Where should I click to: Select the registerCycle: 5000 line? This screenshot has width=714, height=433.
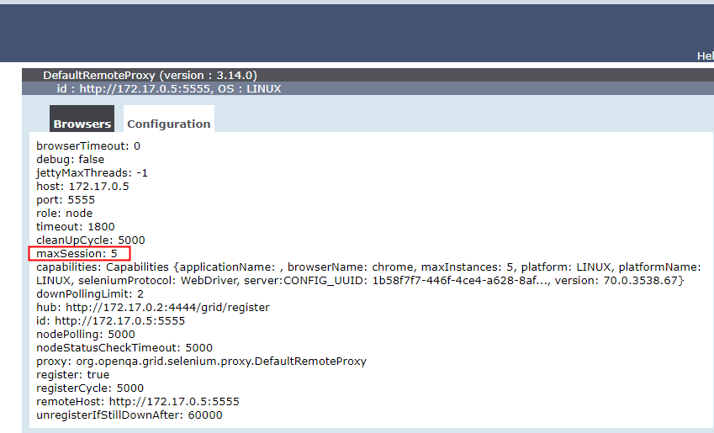[90, 388]
